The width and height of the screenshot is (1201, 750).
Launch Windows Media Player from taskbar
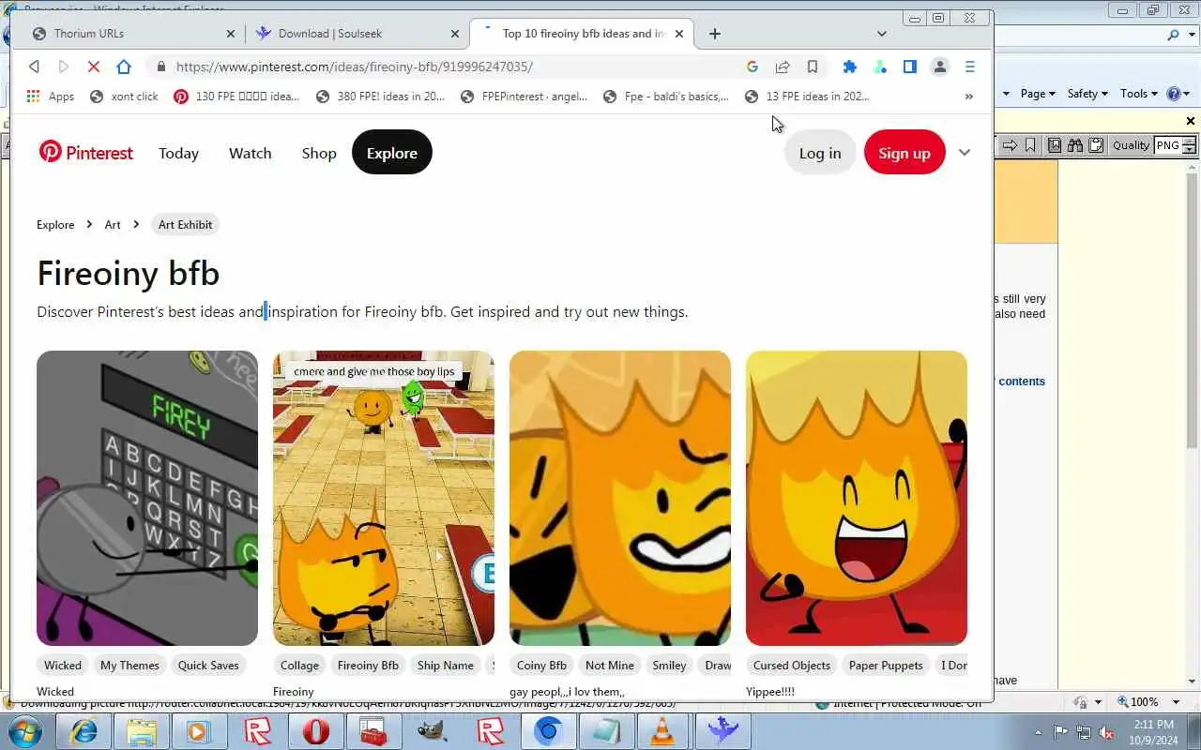pyautogui.click(x=199, y=731)
